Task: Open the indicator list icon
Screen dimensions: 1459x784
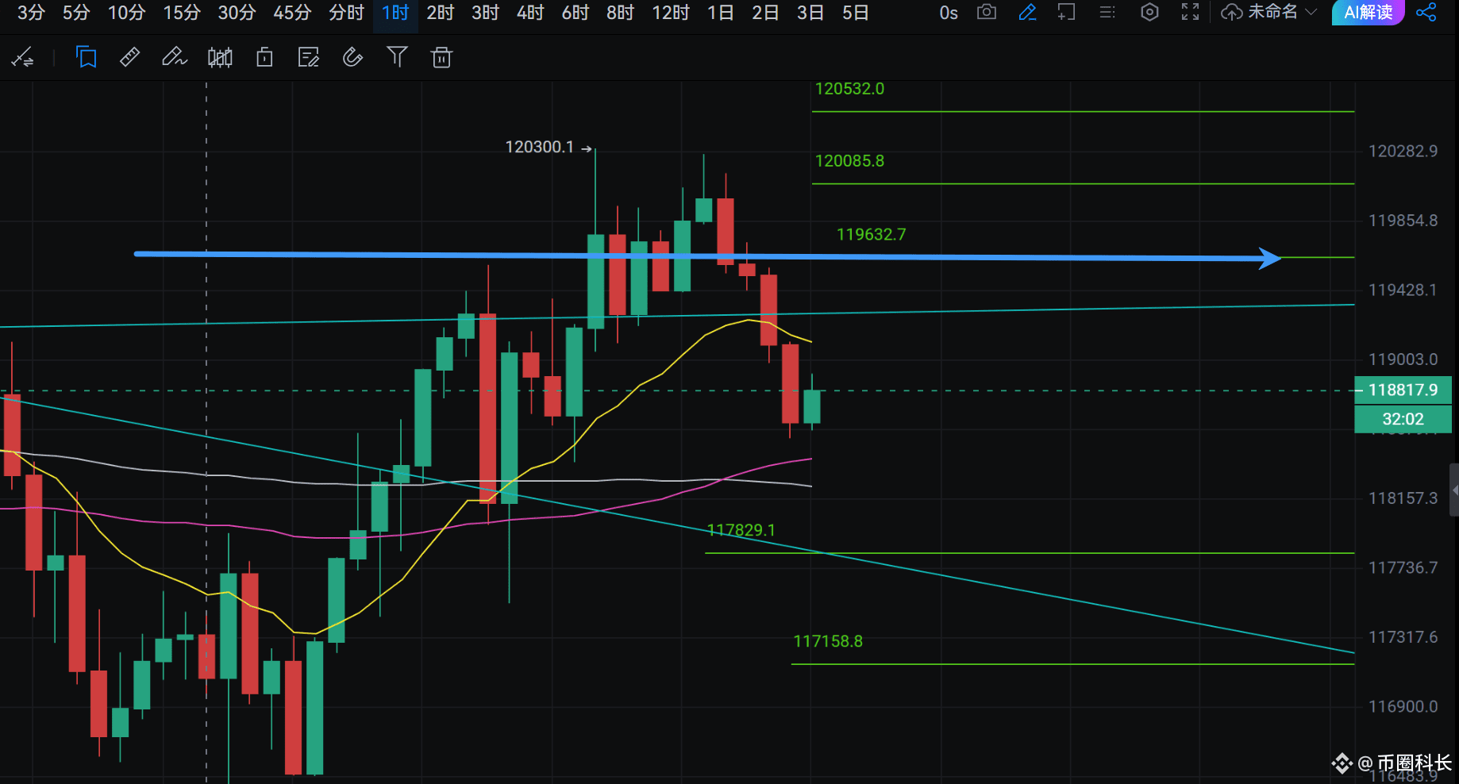Action: (x=1107, y=12)
